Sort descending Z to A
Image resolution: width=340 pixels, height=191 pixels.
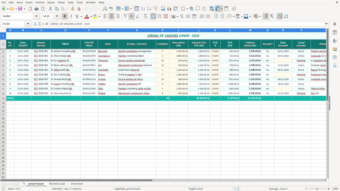149,9
